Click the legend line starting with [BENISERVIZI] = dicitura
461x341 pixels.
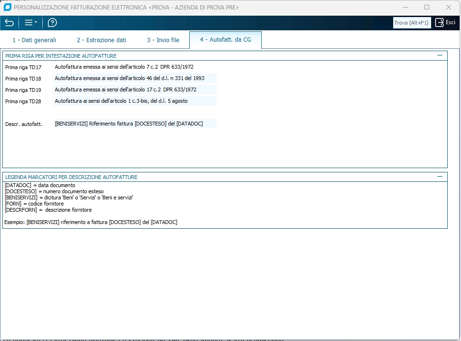(69, 197)
